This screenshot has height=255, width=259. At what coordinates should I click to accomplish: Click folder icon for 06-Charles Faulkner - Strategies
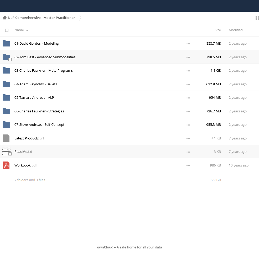click(x=6, y=111)
